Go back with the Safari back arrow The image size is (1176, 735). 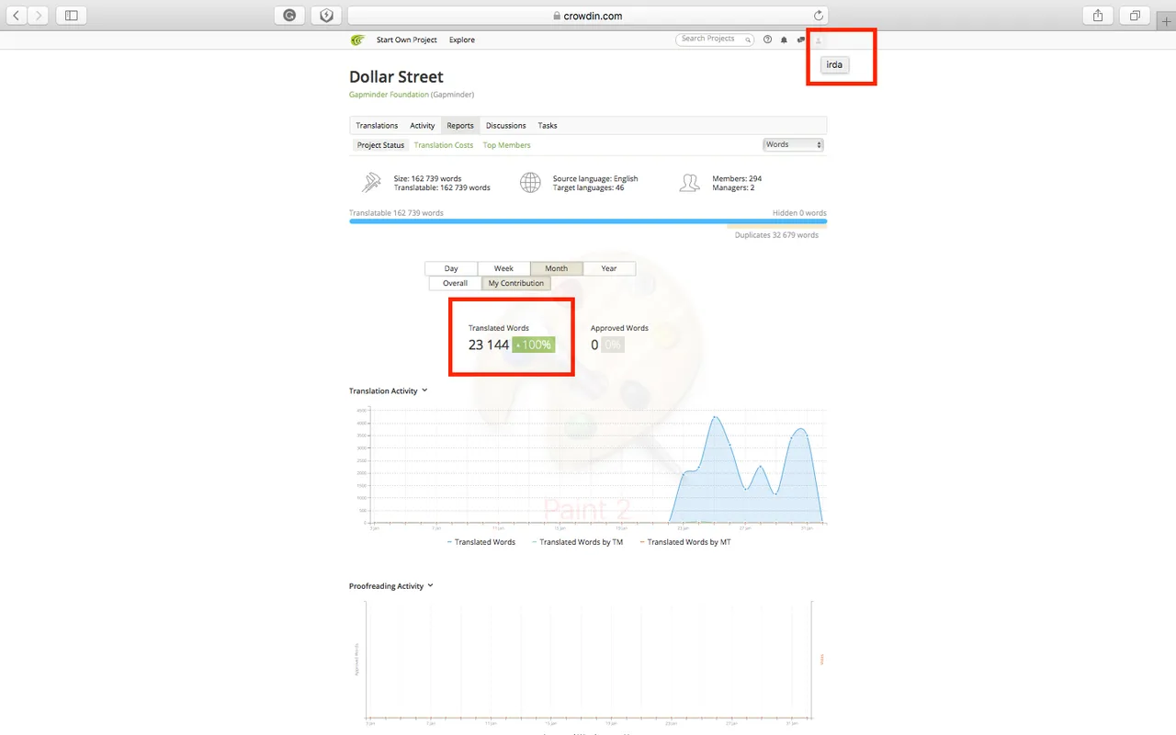pos(17,15)
